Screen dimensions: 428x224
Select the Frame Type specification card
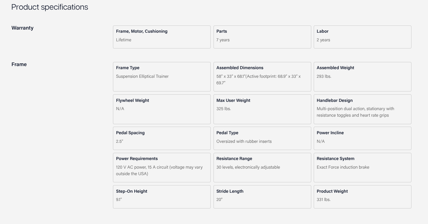[161, 76]
